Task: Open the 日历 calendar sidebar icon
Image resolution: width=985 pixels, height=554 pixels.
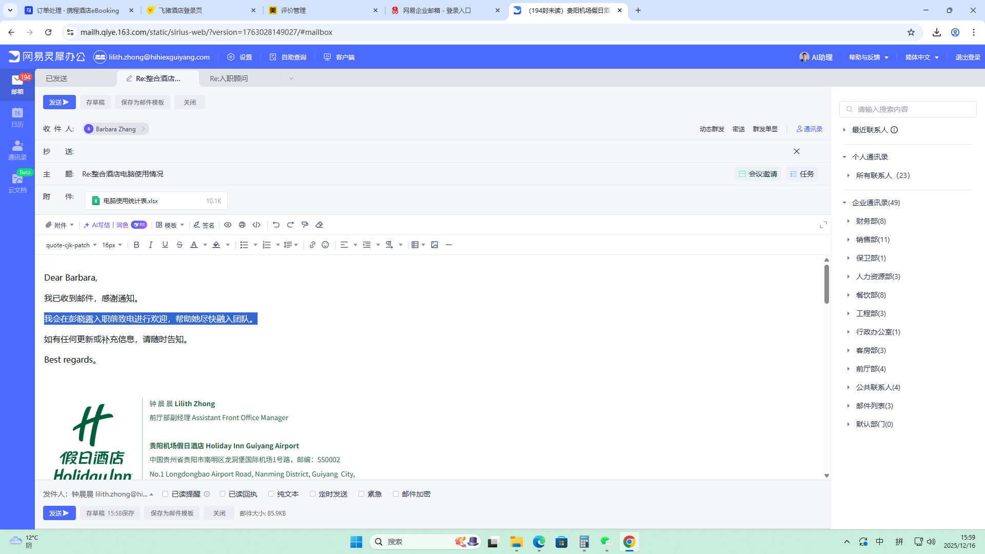Action: pyautogui.click(x=17, y=117)
